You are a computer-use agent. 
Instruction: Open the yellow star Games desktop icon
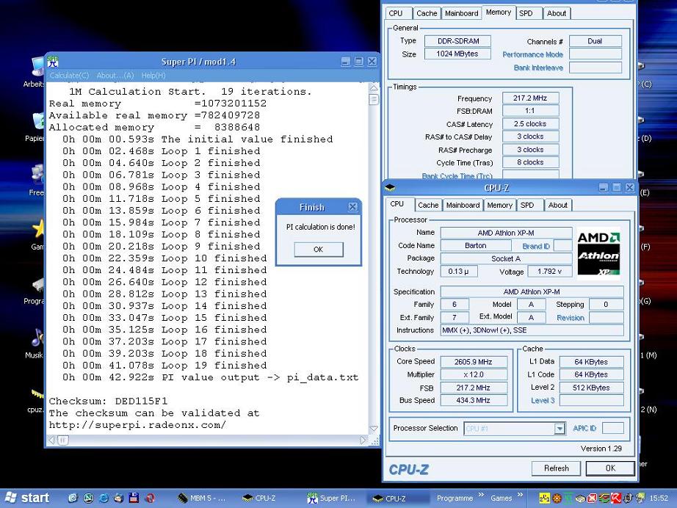click(38, 229)
